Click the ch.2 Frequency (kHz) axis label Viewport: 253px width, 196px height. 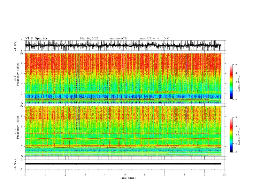[17, 127]
